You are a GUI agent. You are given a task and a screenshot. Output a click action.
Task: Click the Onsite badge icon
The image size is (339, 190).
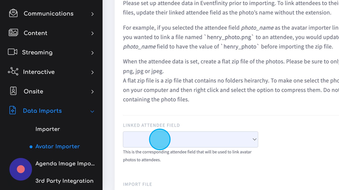(13, 91)
